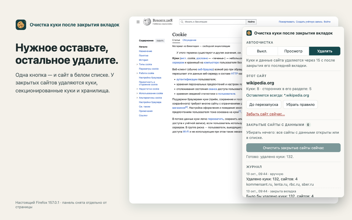The height and width of the screenshot is (220, 352).
Task: Expand the Типы cookie contents section
Action: 137,64
